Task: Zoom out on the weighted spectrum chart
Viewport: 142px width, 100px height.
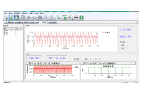Action: pos(93,63)
